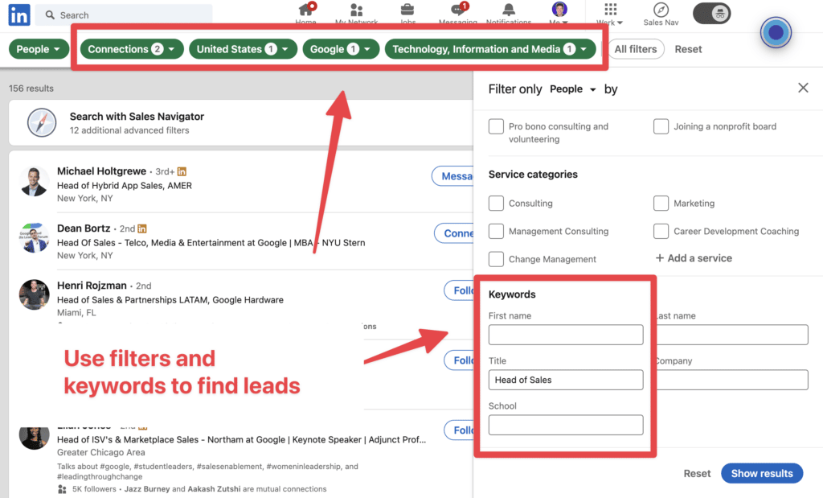Open My Network people icon

pyautogui.click(x=356, y=10)
